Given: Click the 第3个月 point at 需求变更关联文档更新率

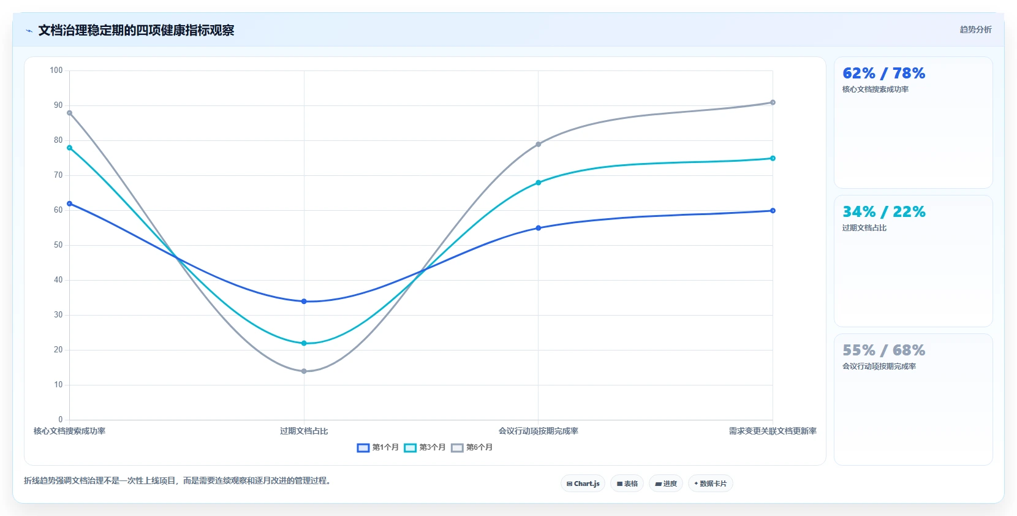Looking at the screenshot, I should tap(773, 158).
